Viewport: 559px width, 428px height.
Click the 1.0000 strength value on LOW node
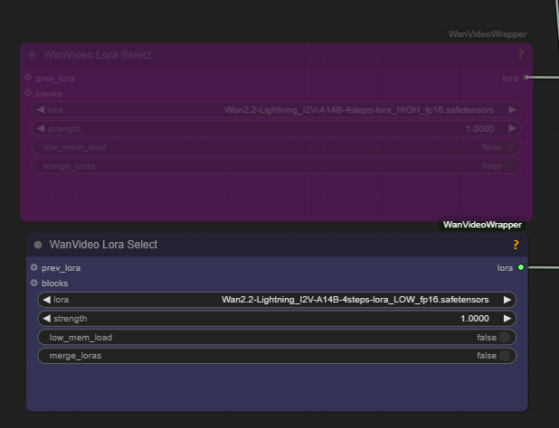[x=475, y=319]
